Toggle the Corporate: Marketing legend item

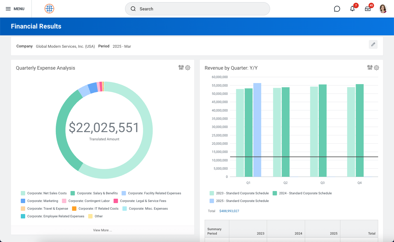pos(43,201)
